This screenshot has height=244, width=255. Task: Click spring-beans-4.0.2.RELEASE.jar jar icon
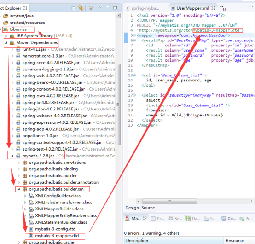click(x=18, y=82)
